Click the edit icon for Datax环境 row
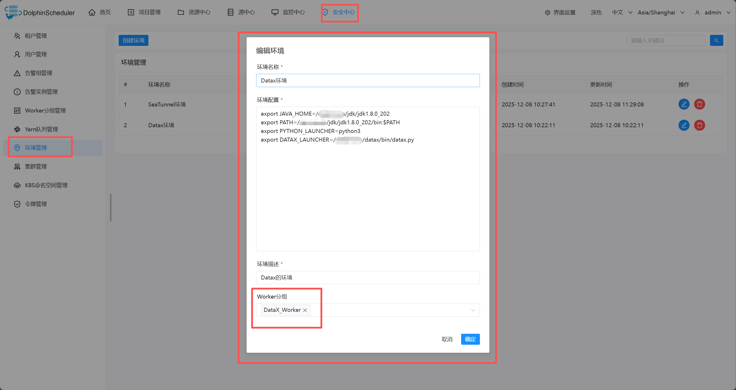736x390 pixels. 683,125
